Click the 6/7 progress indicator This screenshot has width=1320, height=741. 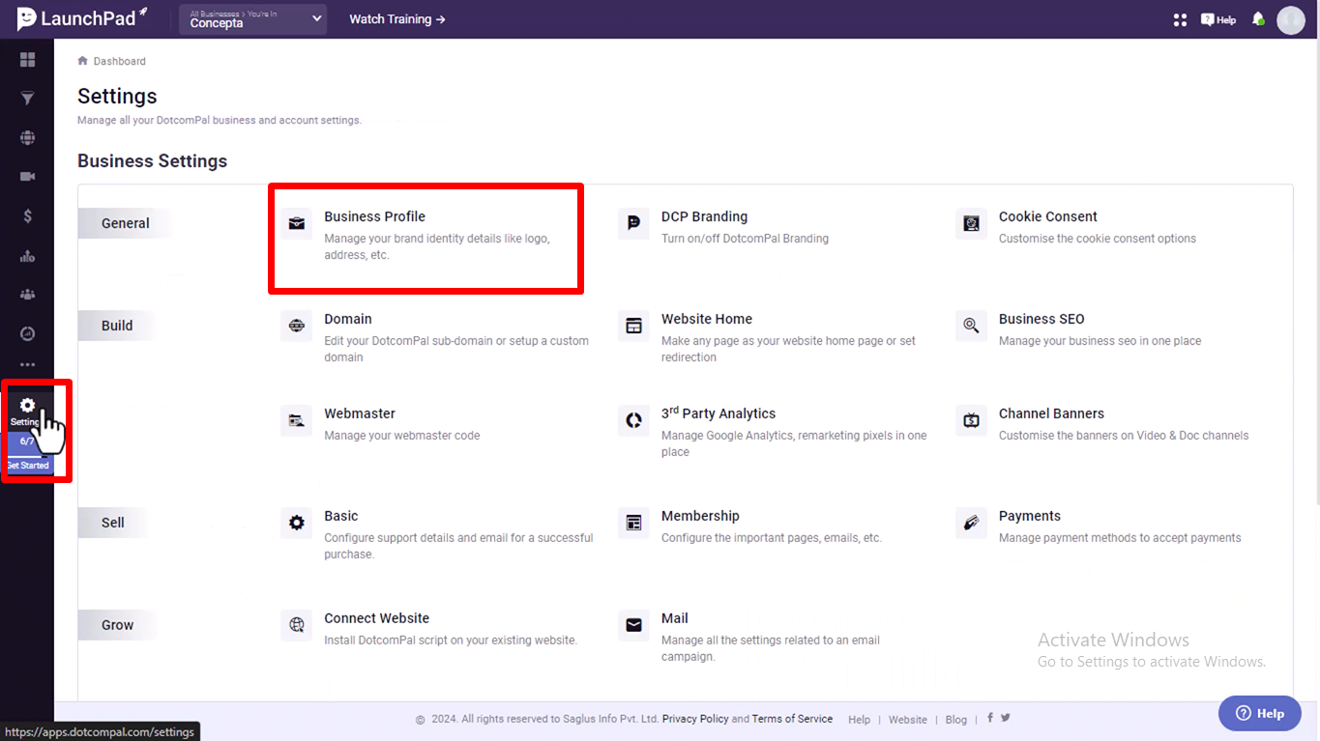(x=28, y=442)
